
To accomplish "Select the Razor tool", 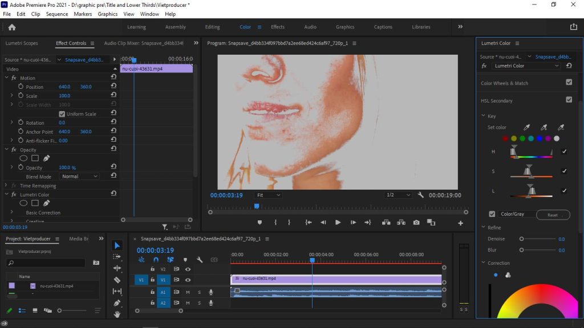I will 117,279.
